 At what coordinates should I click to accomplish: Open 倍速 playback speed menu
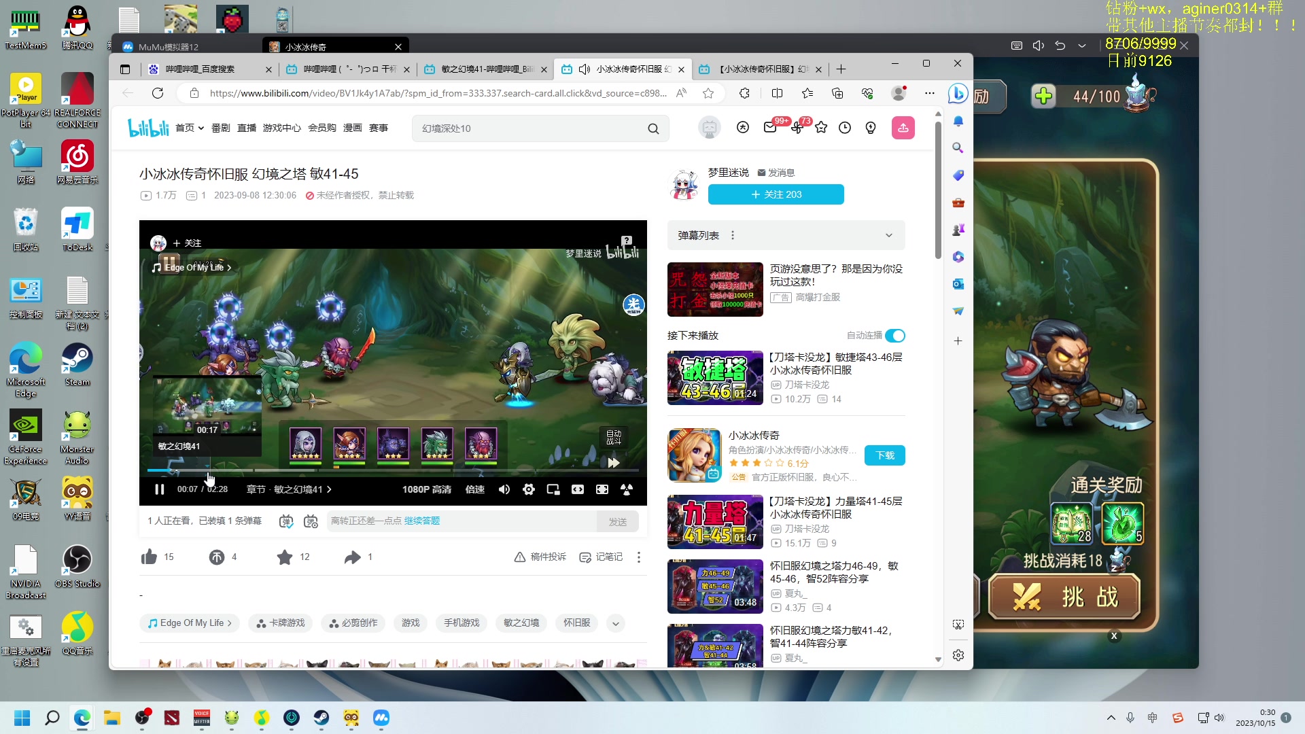475,489
